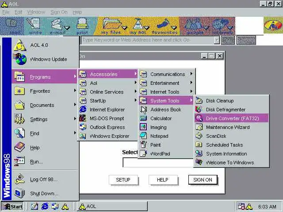Launch Calculator
283x212 pixels.
(x=166, y=118)
